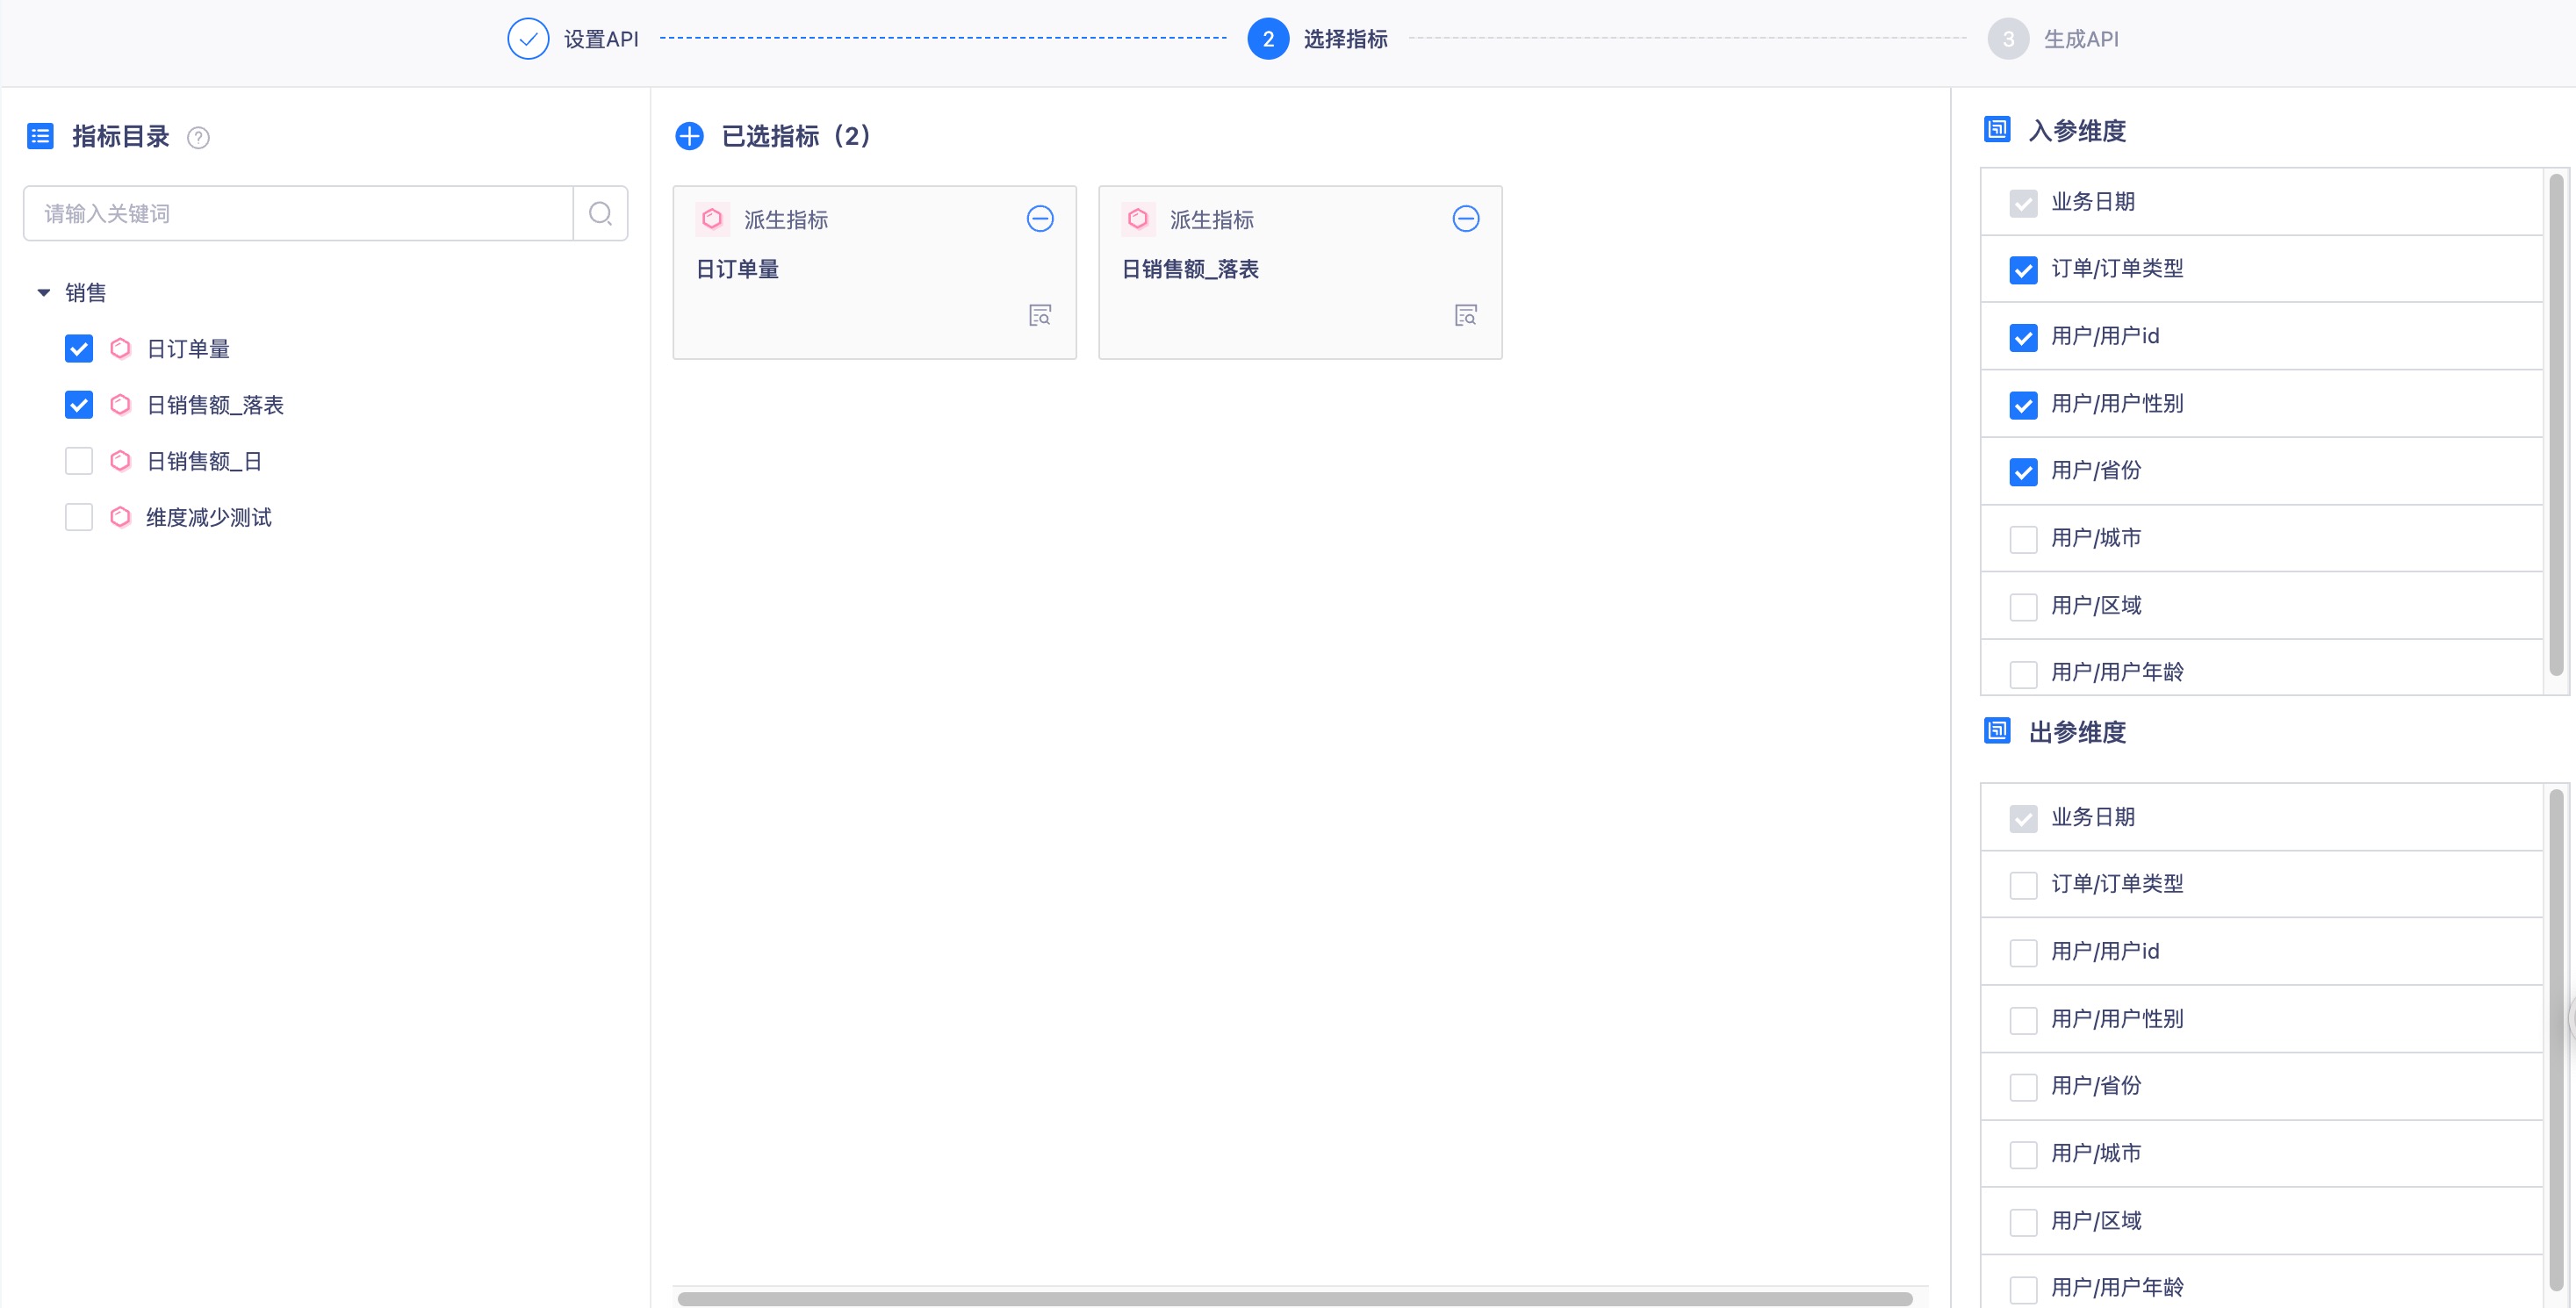
Task: Select 选择指标 step label
Action: tap(1345, 39)
